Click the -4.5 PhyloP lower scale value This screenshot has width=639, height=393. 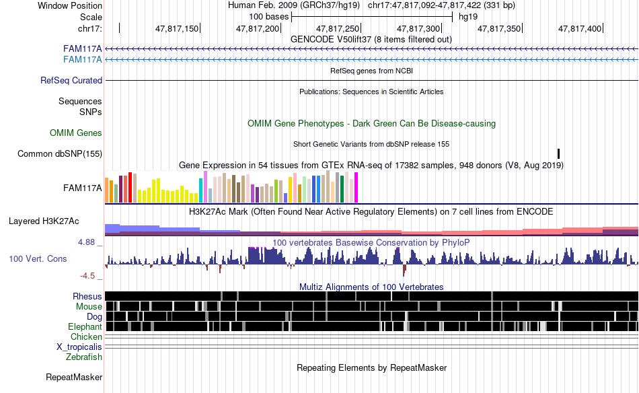tap(87, 276)
